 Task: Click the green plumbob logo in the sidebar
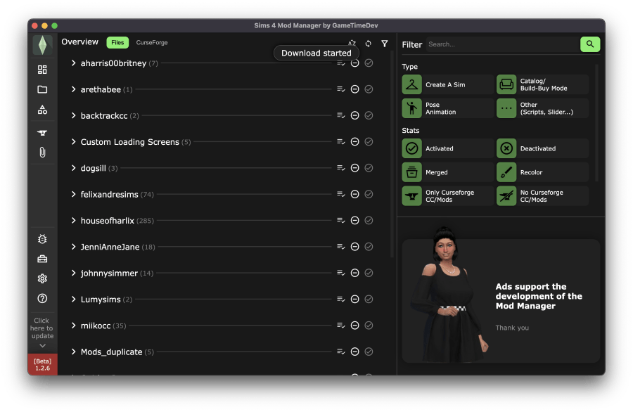42,45
